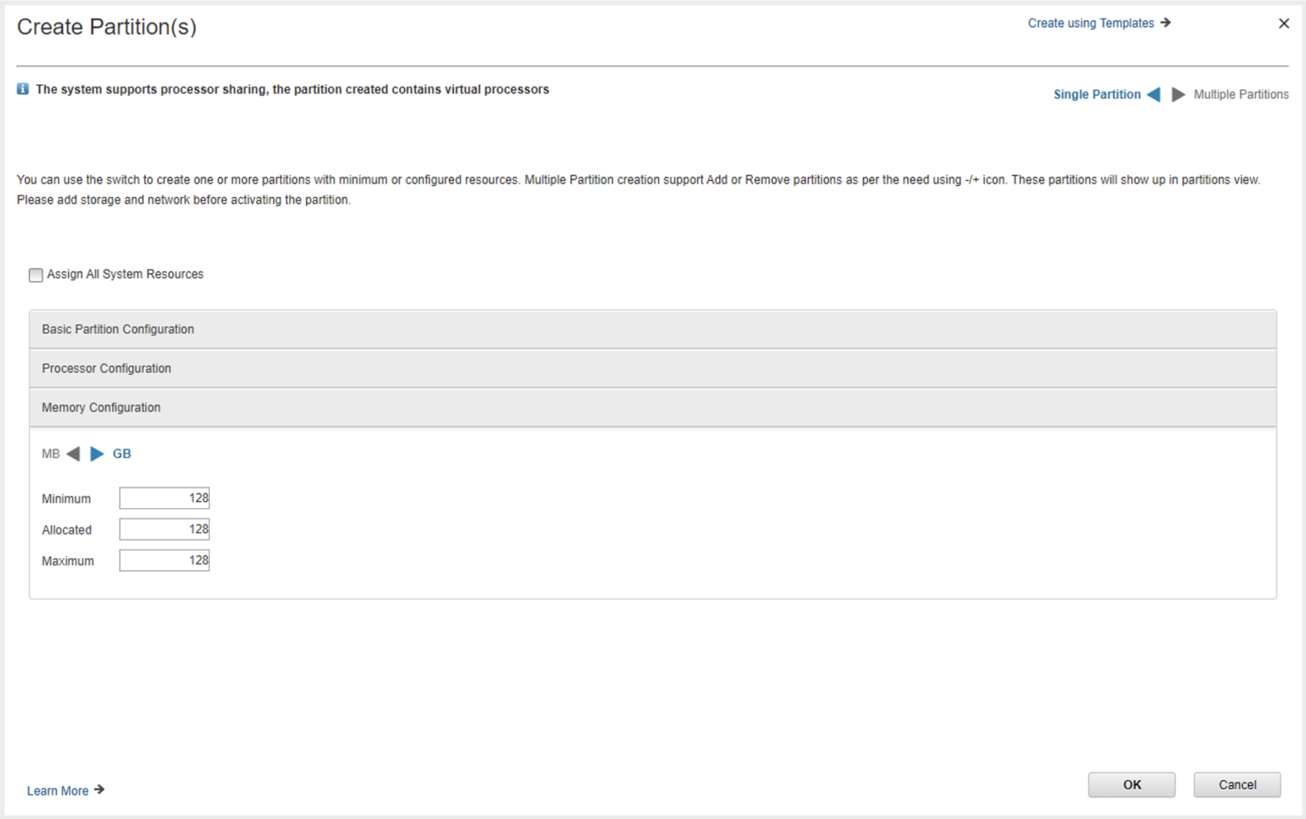1306x819 pixels.
Task: Close the Create Partition(s) dialog with X
Action: tap(1284, 24)
